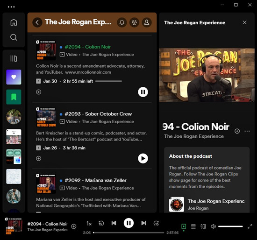
Task: Enter full screen mode
Action: pos(250,226)
